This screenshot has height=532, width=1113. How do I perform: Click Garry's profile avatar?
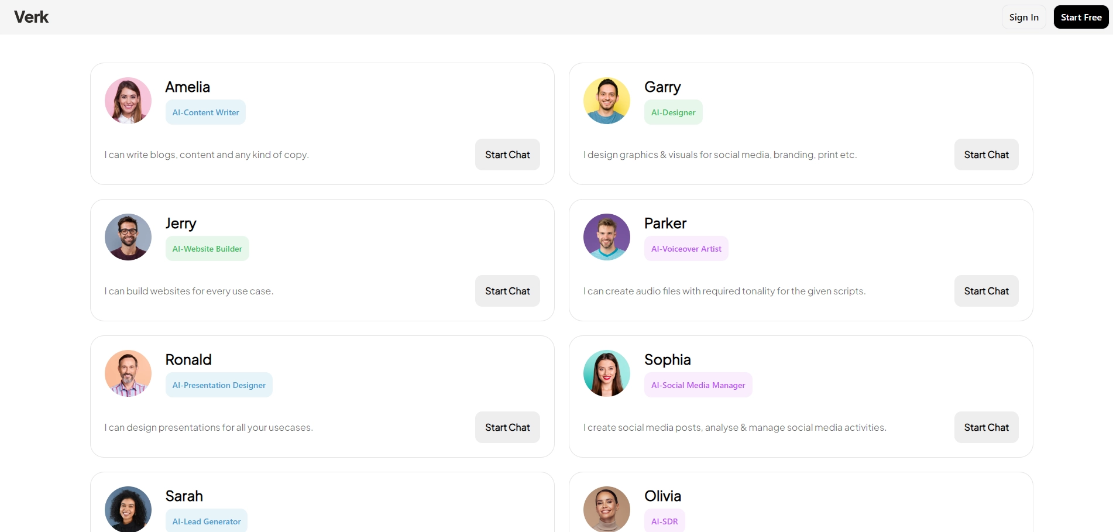pyautogui.click(x=607, y=101)
